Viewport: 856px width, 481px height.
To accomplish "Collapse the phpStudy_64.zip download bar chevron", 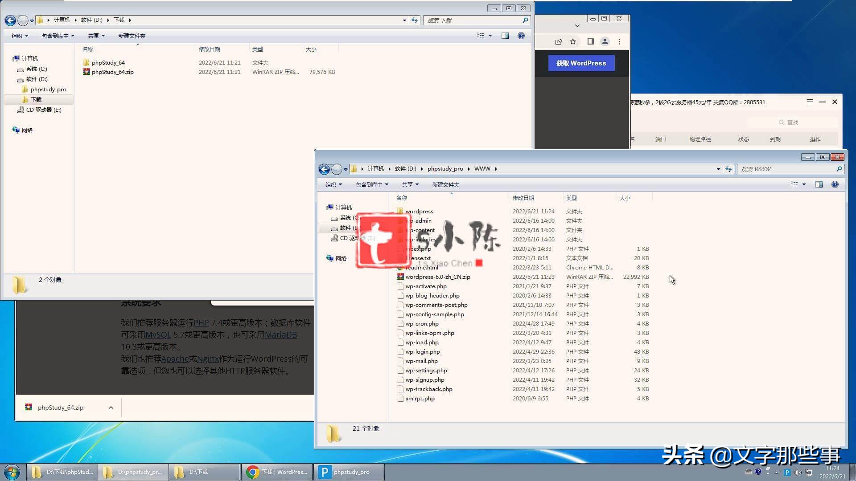I will click(x=111, y=407).
